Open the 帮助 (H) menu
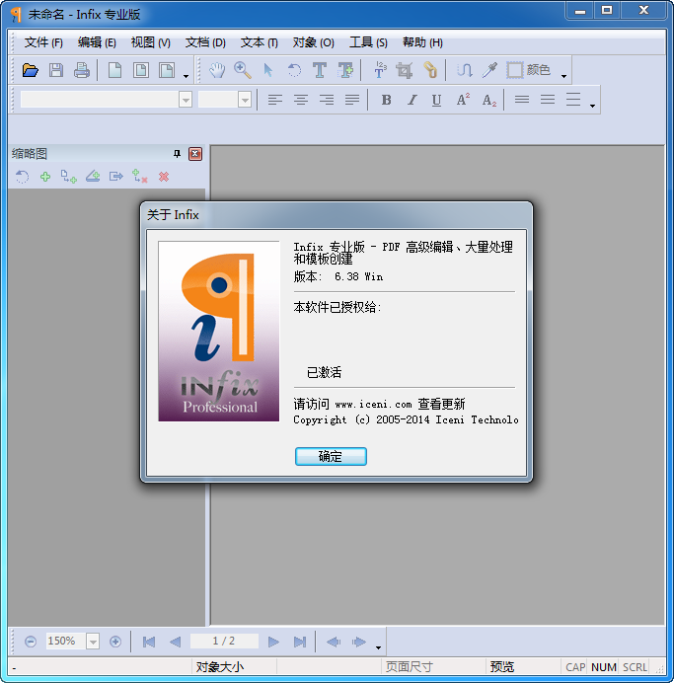674x683 pixels. tap(422, 42)
